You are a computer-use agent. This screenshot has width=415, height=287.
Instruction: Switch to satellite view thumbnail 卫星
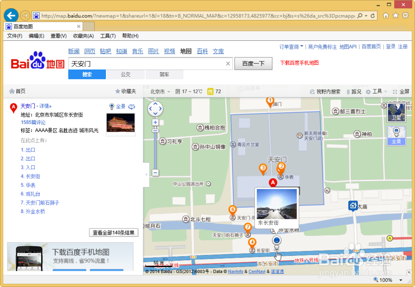[x=396, y=113]
